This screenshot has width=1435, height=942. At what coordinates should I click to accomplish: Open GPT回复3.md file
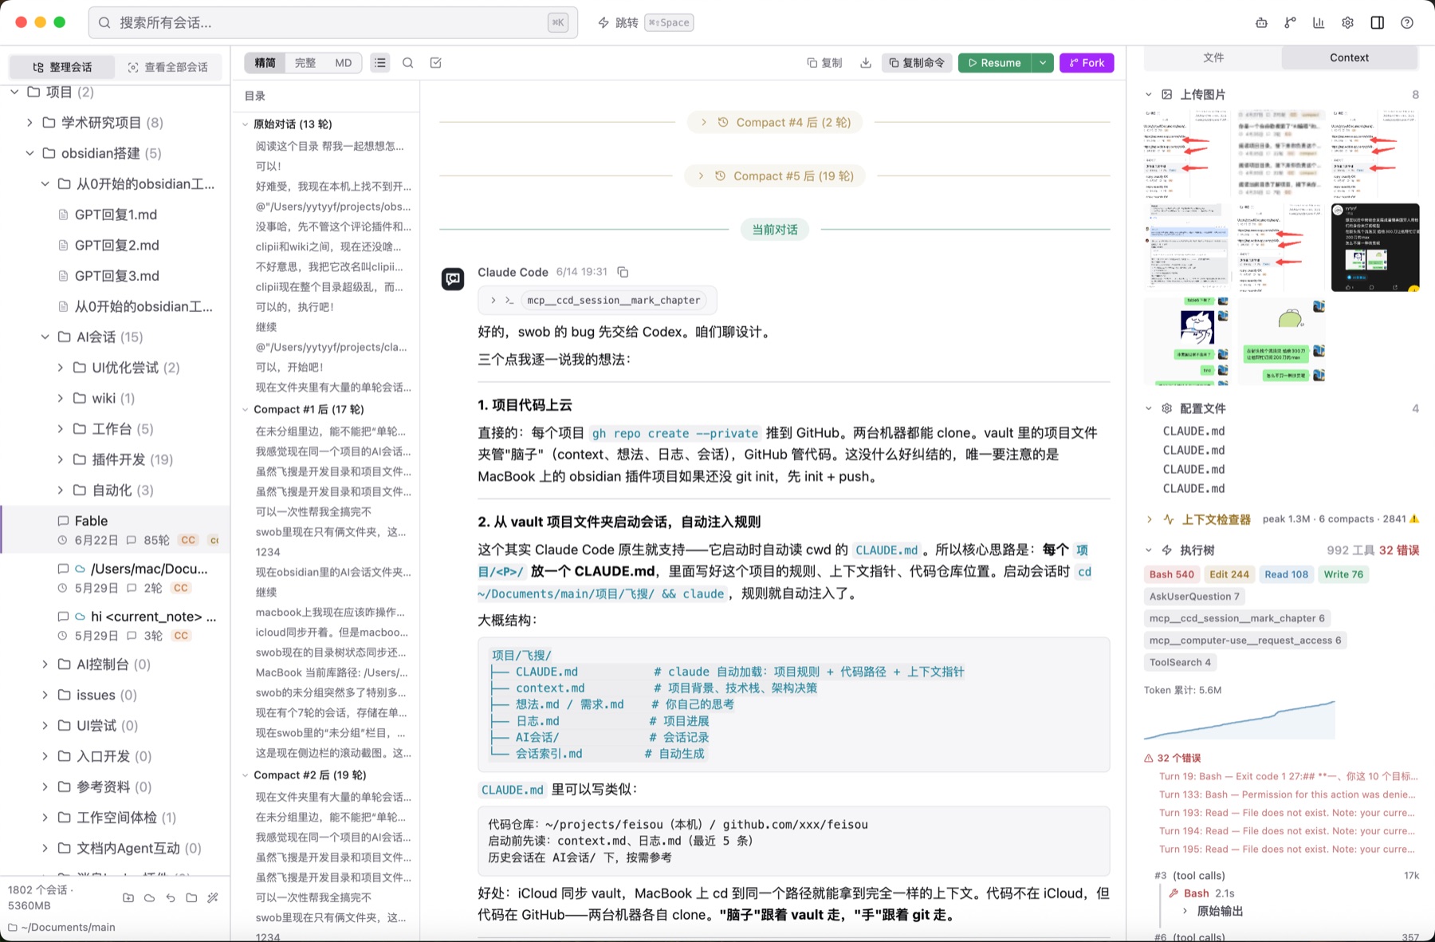[116, 276]
